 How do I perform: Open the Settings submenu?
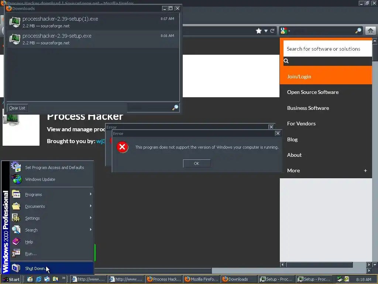coord(52,218)
